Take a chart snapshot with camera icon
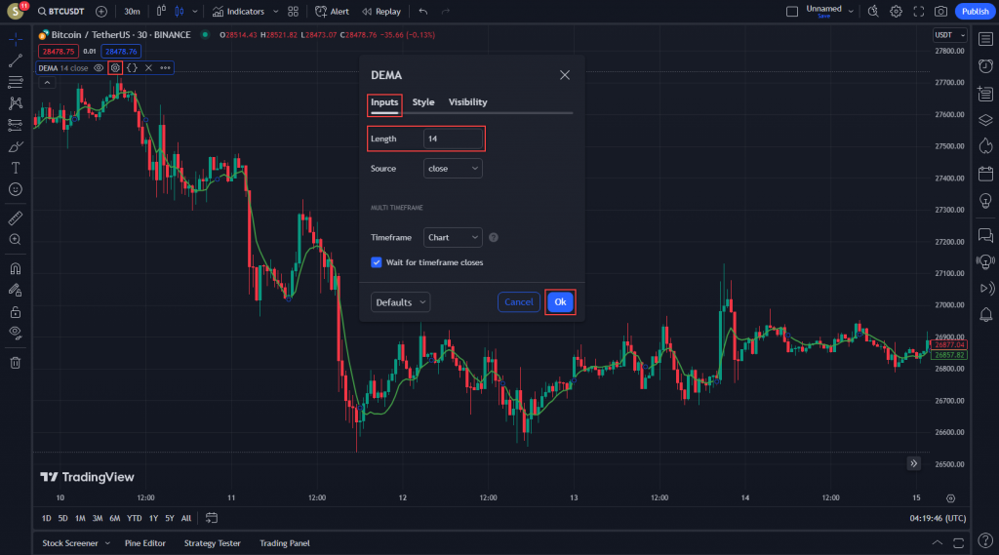The image size is (999, 555). tap(941, 12)
